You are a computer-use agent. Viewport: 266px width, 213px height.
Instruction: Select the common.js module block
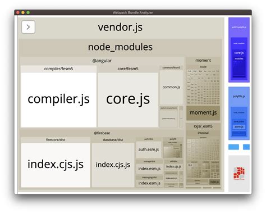coord(171,87)
